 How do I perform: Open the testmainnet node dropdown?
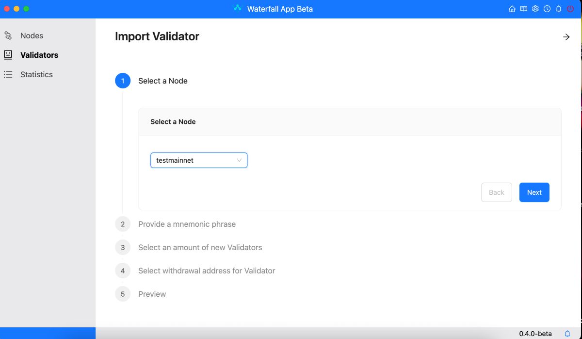199,160
